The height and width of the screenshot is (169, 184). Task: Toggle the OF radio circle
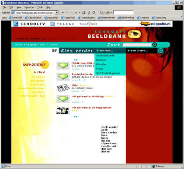click(x=53, y=51)
